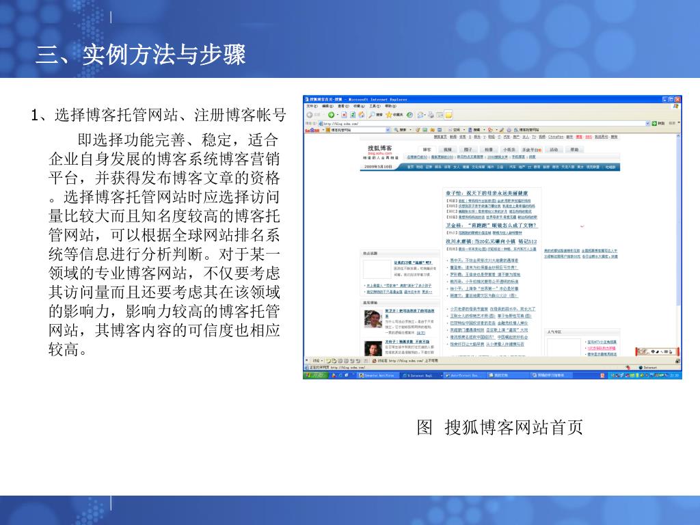Screen dimensions: 700x525
Task: Select the 博客 tab on Sohu blog
Action: point(427,150)
